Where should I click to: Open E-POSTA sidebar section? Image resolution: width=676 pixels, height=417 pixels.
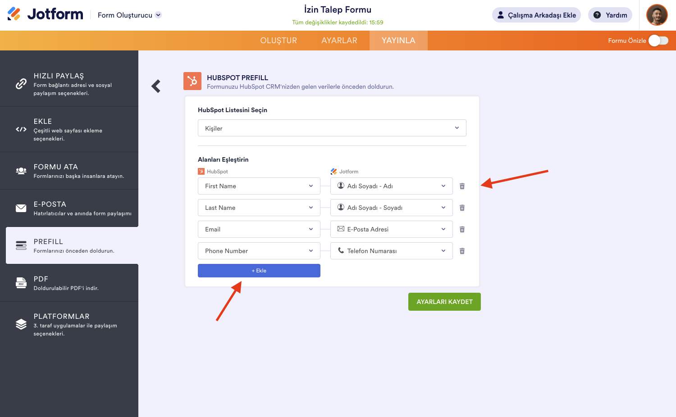(x=69, y=208)
